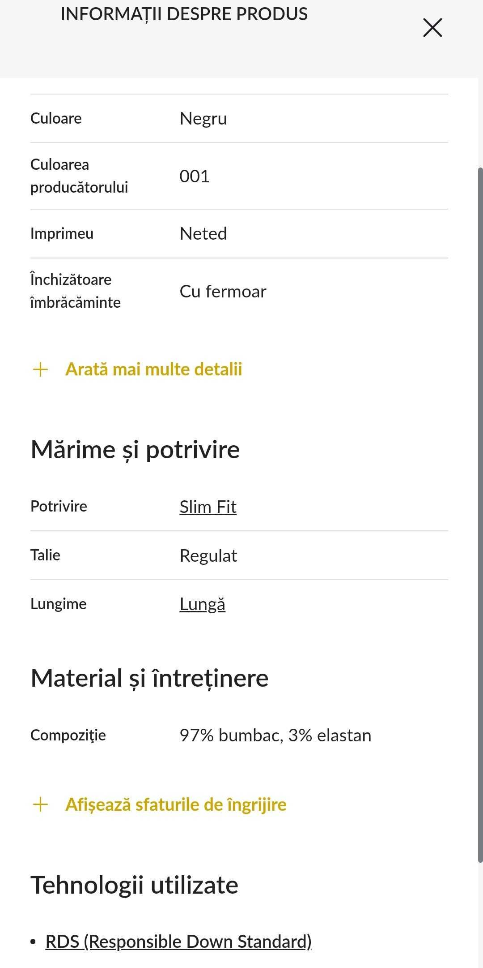Click the Material și întreținere heading
This screenshot has width=483, height=968.
point(149,678)
